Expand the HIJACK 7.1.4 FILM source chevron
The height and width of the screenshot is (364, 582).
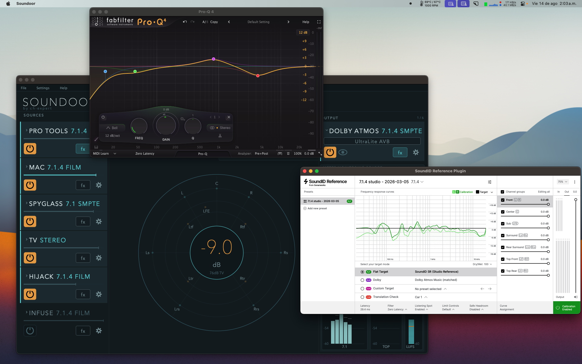click(26, 276)
